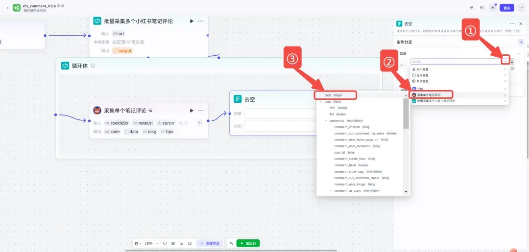Select comment_sub_comment_has_more field
Screen dimensions: 529x252
pyautogui.click(x=365, y=134)
